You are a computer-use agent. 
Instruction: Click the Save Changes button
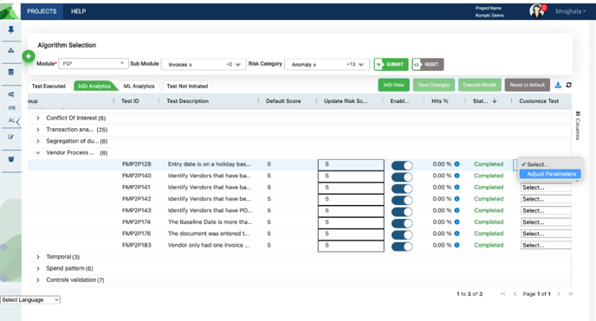point(434,85)
